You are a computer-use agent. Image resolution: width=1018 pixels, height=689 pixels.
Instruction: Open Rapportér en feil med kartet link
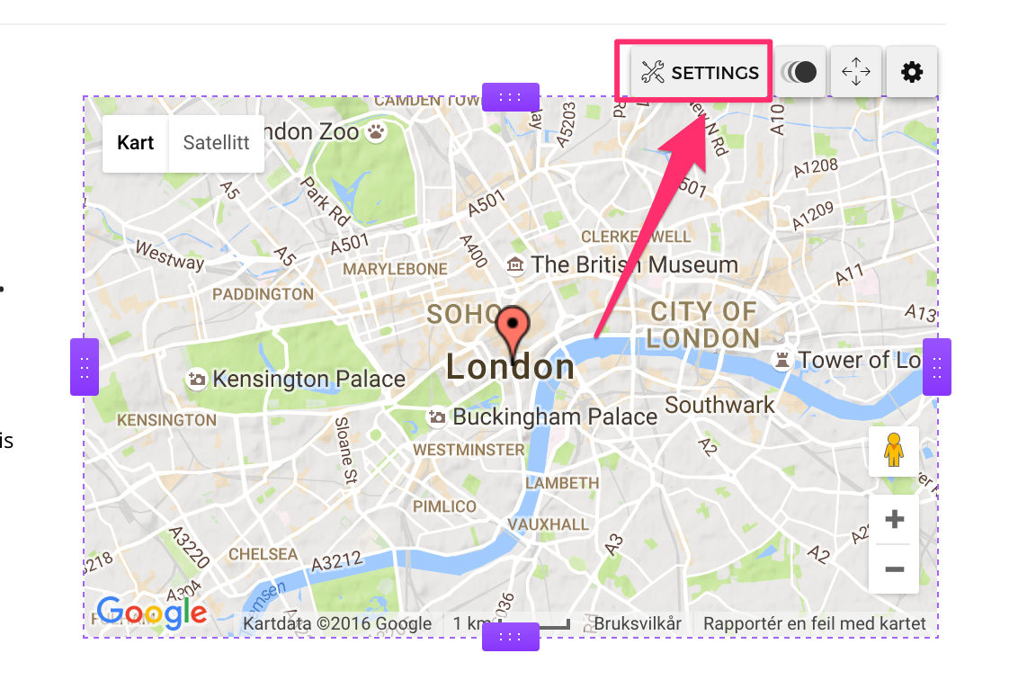click(x=815, y=624)
